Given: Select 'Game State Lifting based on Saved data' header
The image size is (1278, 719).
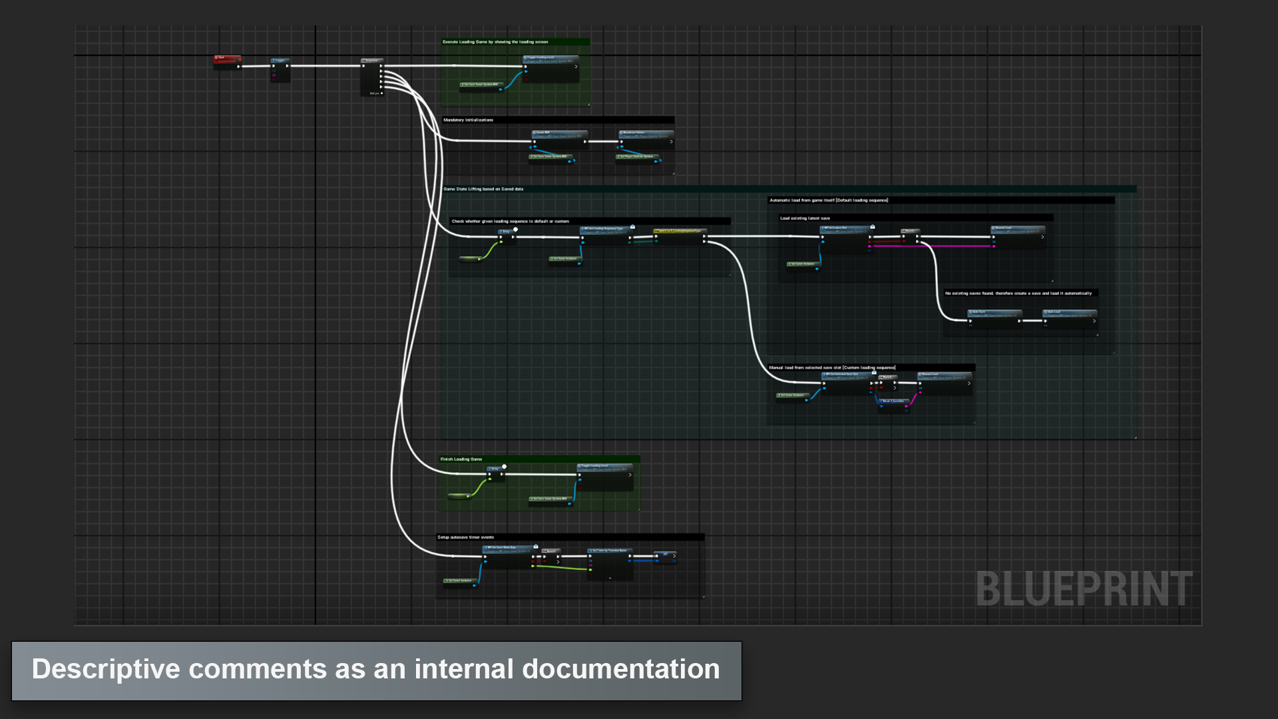Looking at the screenshot, I should click(483, 189).
